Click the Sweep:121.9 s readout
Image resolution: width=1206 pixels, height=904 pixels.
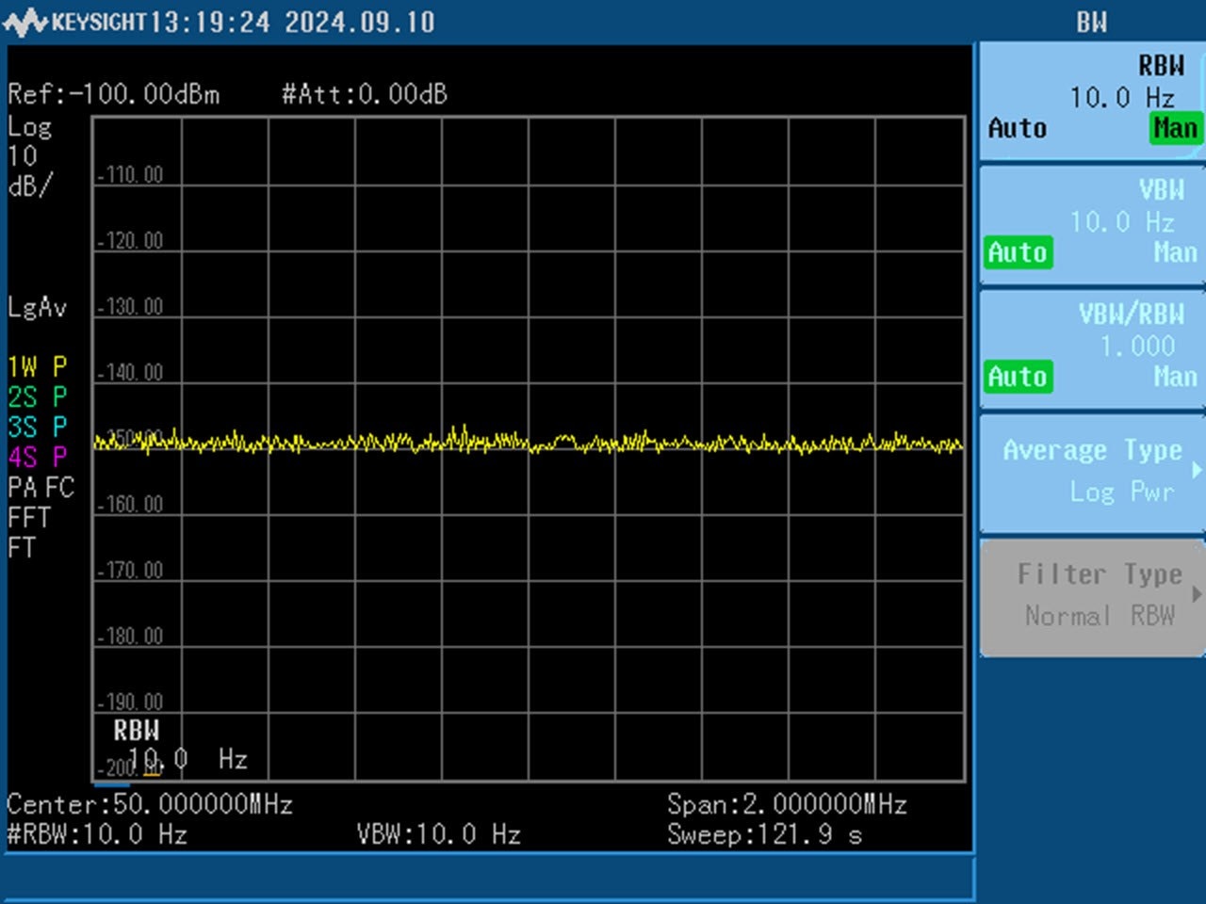coord(764,834)
